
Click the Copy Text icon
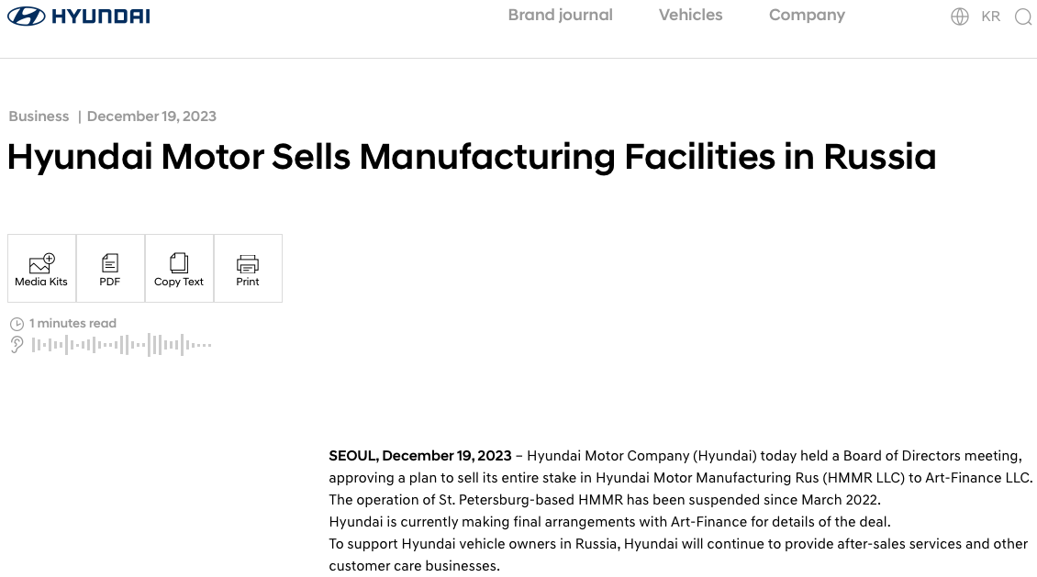(179, 268)
